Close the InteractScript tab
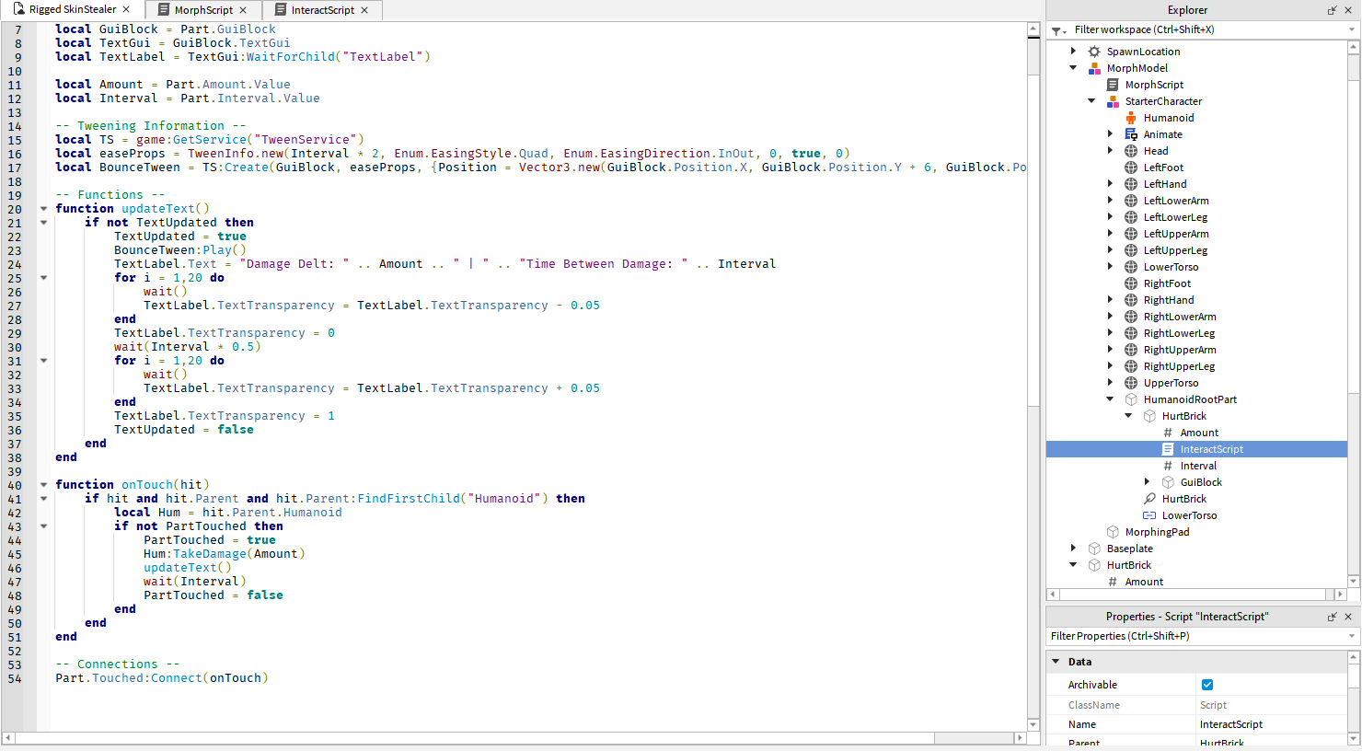This screenshot has width=1362, height=751. 364,10
